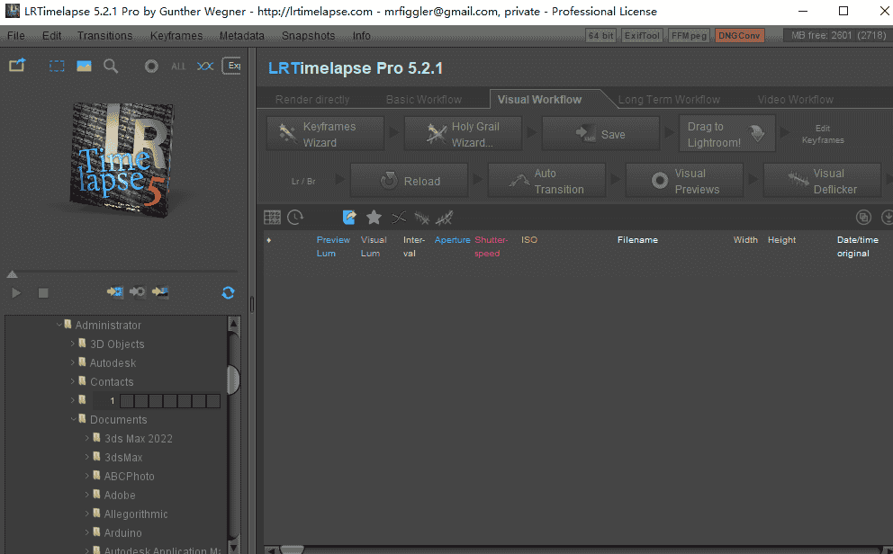Click the star rating icon in table toolbar

(374, 217)
